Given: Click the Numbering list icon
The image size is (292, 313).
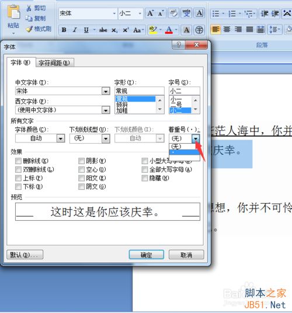Looking at the screenshot, I should point(232,13).
